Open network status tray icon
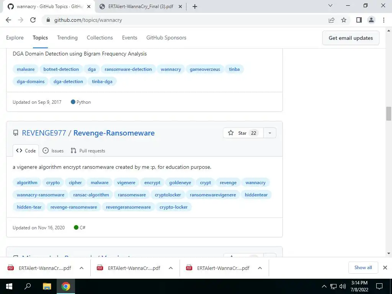The width and height of the screenshot is (392, 294). [333, 286]
